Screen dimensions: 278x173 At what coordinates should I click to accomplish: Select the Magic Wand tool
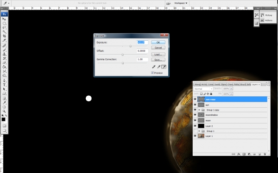point(4,32)
